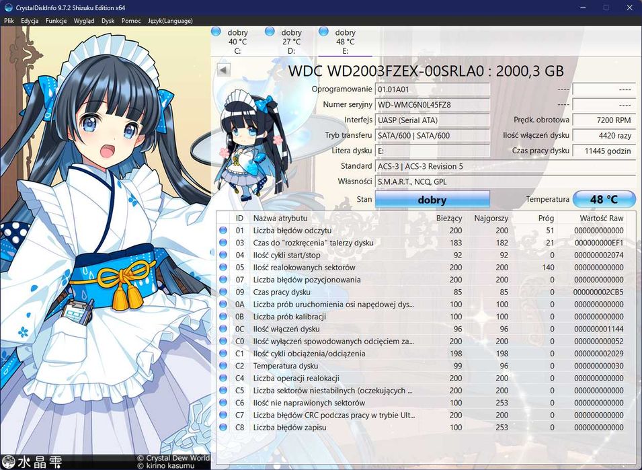
Task: Click the status orb for attribute 04
Action: pyautogui.click(x=223, y=255)
